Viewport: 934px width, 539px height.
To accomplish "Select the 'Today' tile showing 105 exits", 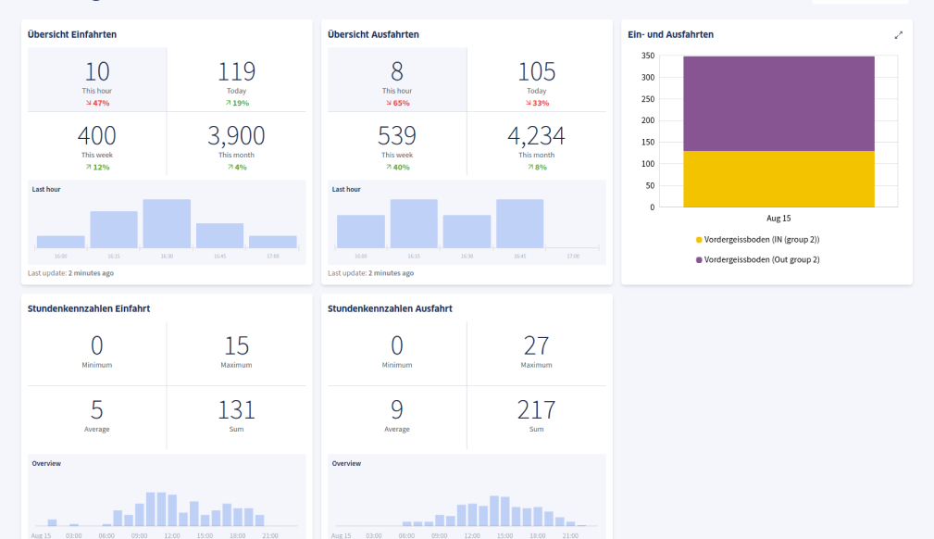I will point(537,80).
